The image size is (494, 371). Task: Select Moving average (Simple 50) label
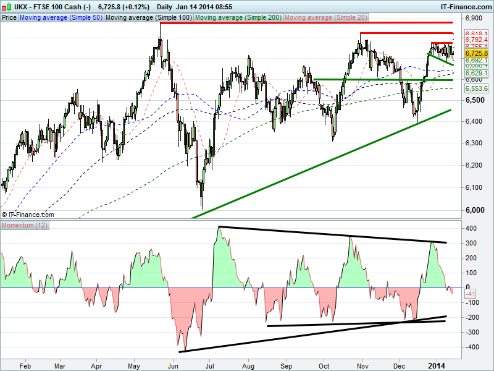61,18
